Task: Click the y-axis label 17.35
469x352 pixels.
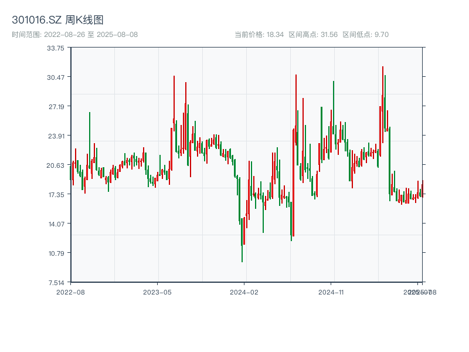Action: coord(56,195)
